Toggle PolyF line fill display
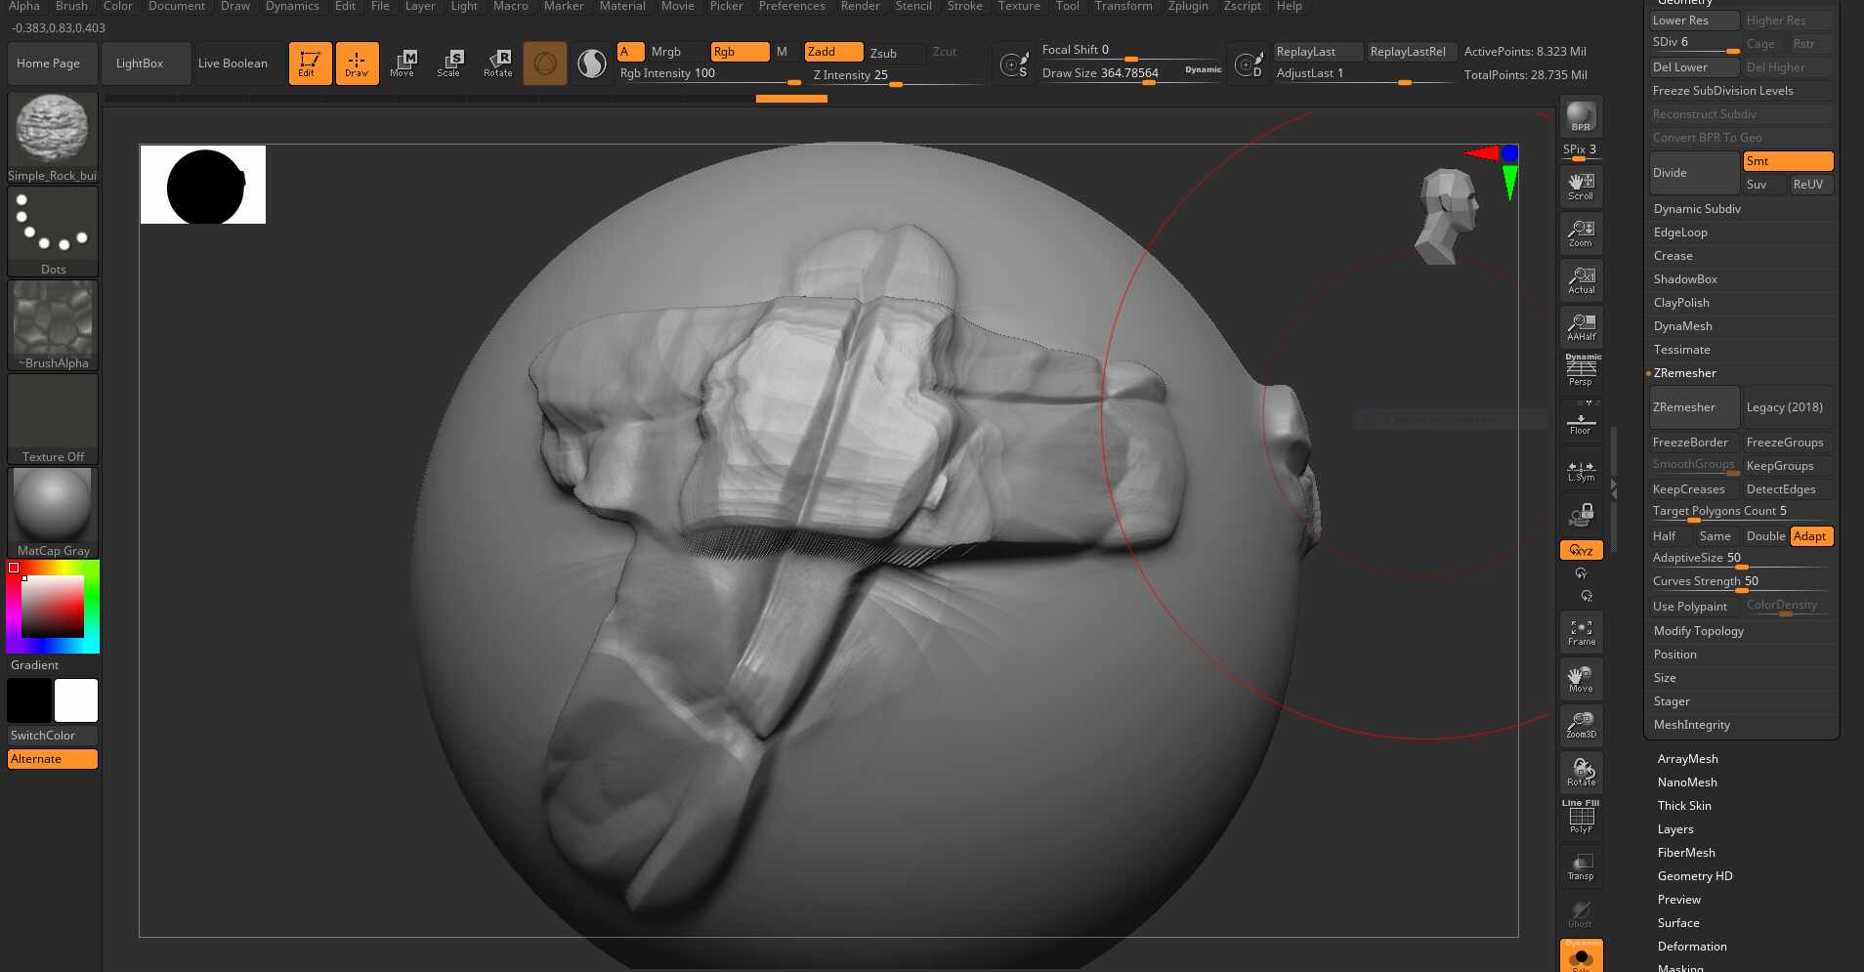 (x=1581, y=818)
